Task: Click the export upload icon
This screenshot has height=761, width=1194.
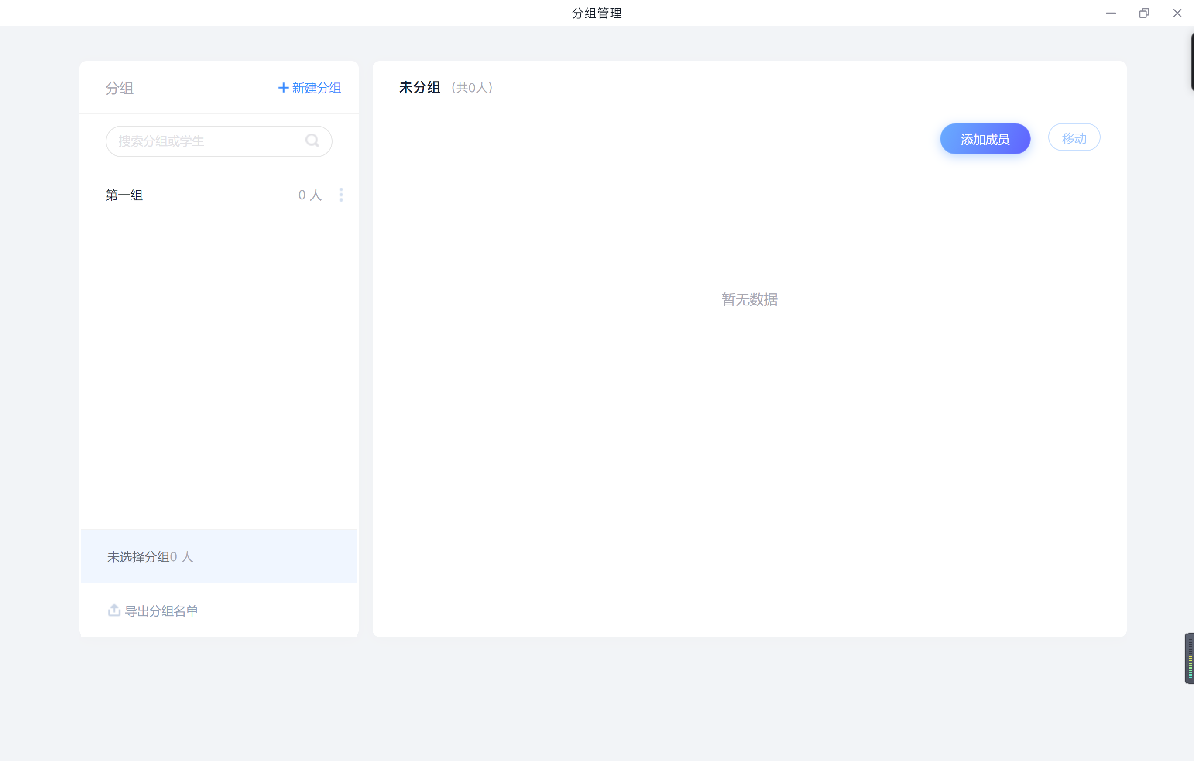Action: coord(114,610)
